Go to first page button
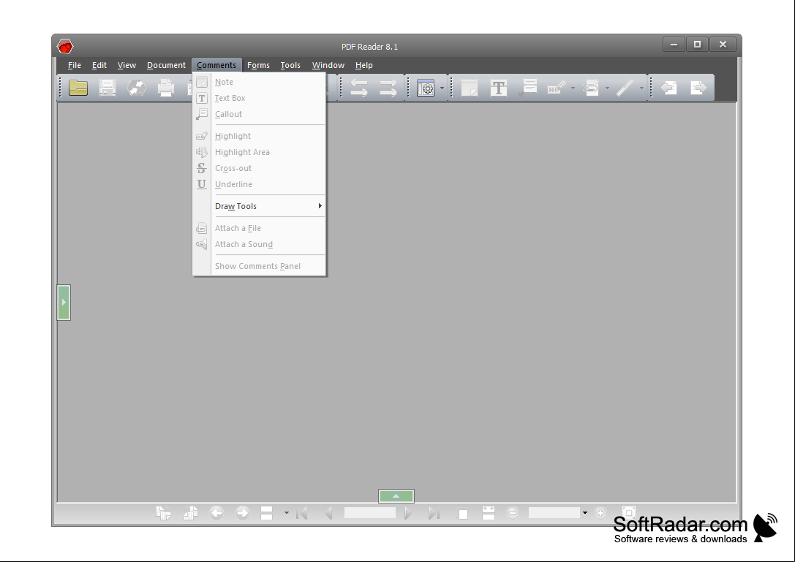The height and width of the screenshot is (562, 795). [x=301, y=513]
